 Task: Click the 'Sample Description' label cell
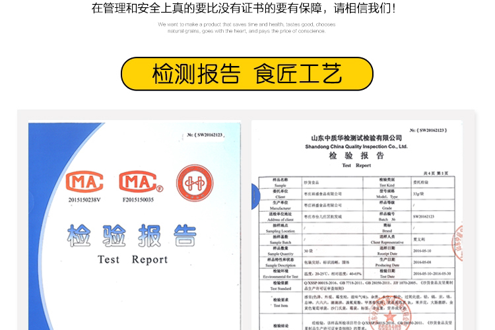click(x=280, y=263)
